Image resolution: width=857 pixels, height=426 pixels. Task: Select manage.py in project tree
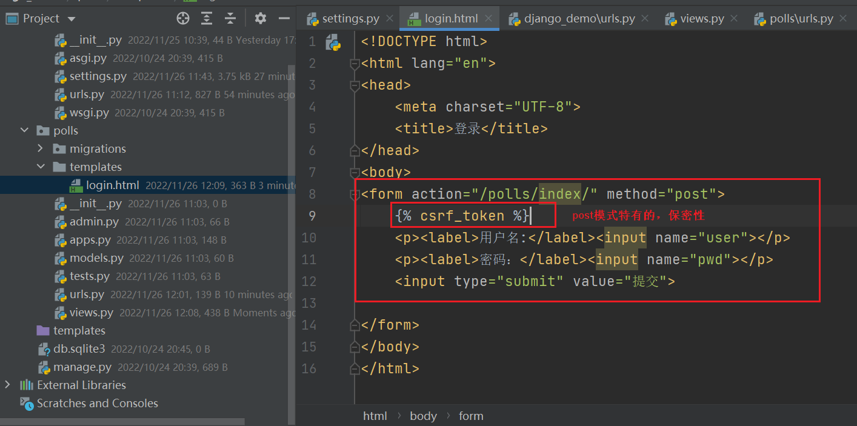point(82,367)
